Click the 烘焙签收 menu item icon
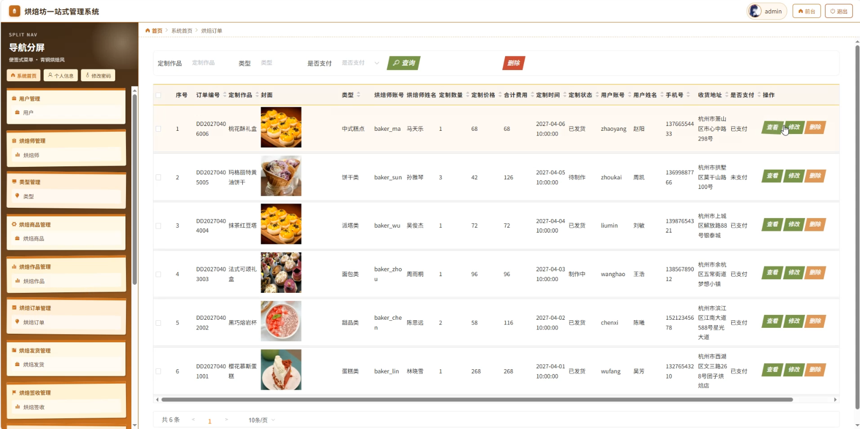860x429 pixels. [17, 407]
